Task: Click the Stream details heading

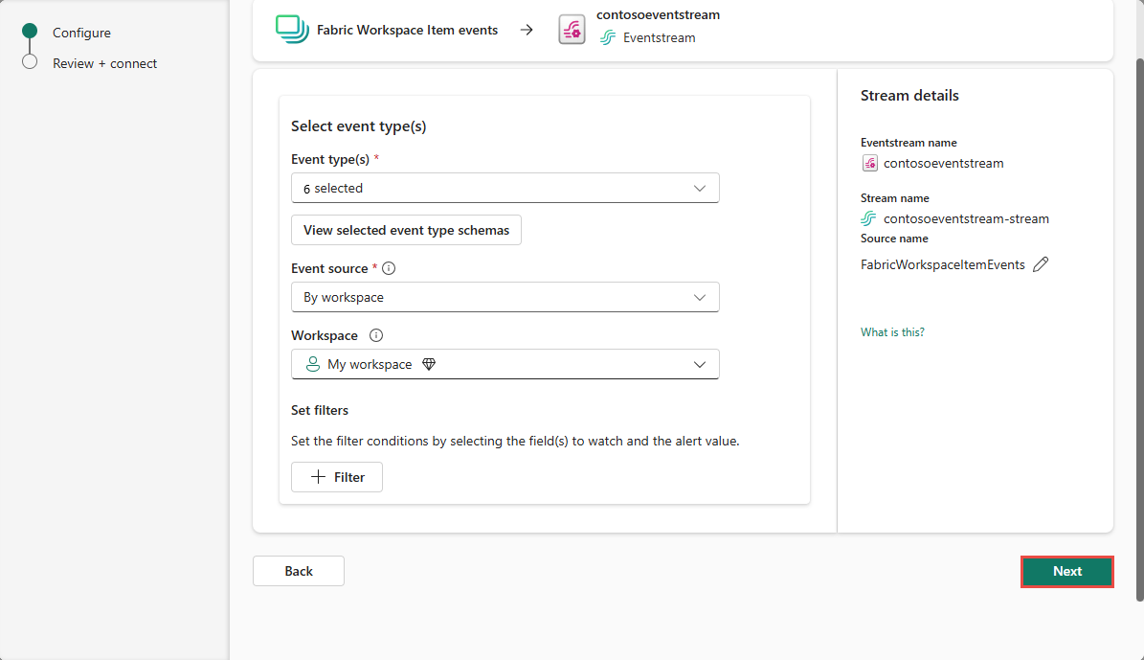Action: point(909,96)
